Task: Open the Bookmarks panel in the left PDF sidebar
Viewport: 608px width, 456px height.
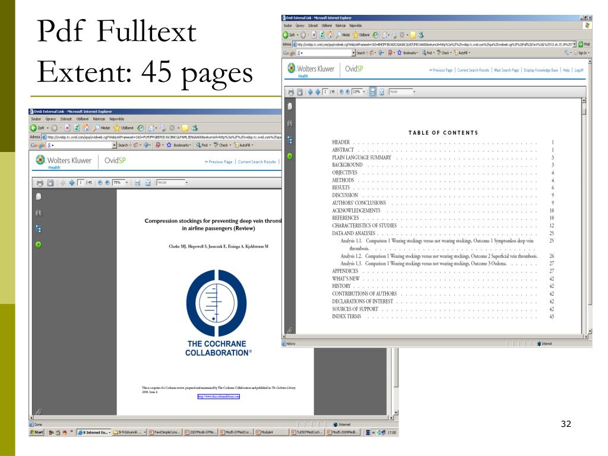Action: pos(39,229)
